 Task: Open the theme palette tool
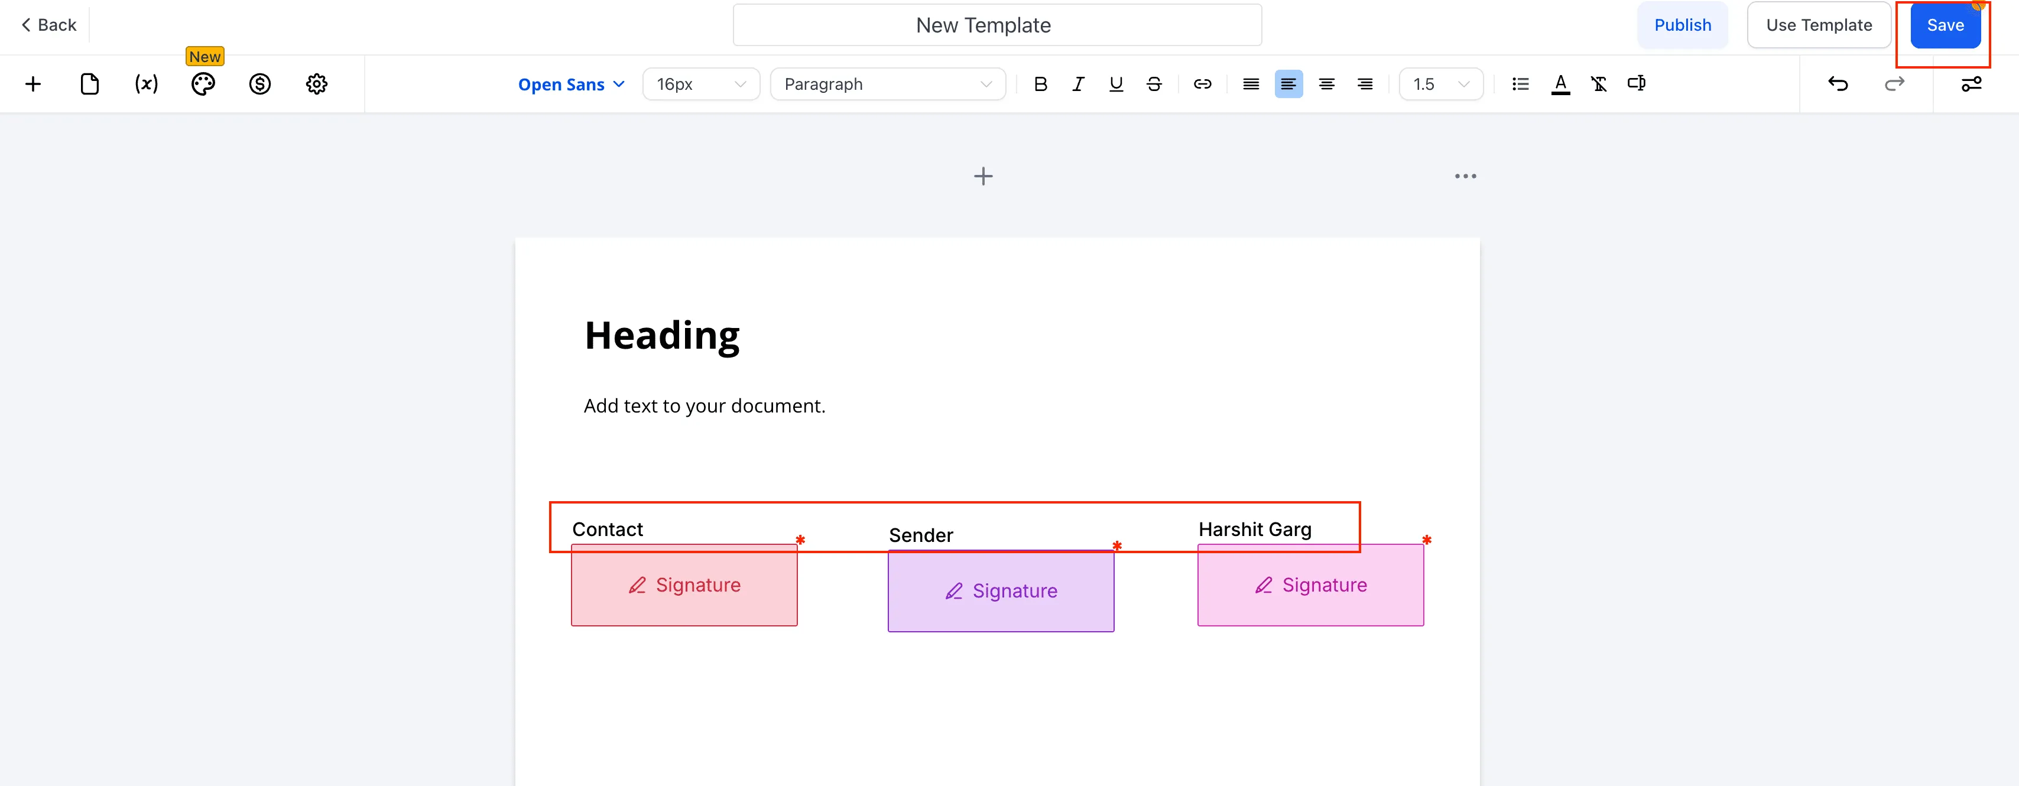coord(203,84)
